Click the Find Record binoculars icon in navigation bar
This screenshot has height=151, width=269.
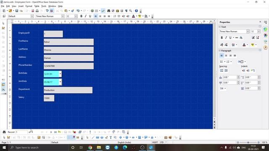pos(4,132)
